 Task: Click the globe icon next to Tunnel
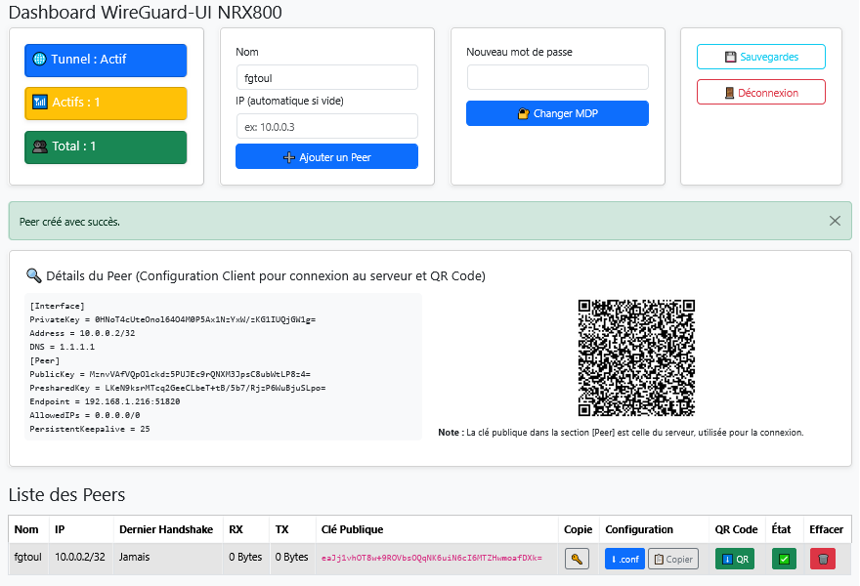tap(39, 60)
